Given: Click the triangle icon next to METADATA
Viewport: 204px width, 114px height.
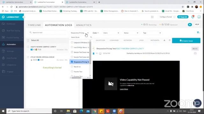Looking at the screenshot, I should pos(164,40).
